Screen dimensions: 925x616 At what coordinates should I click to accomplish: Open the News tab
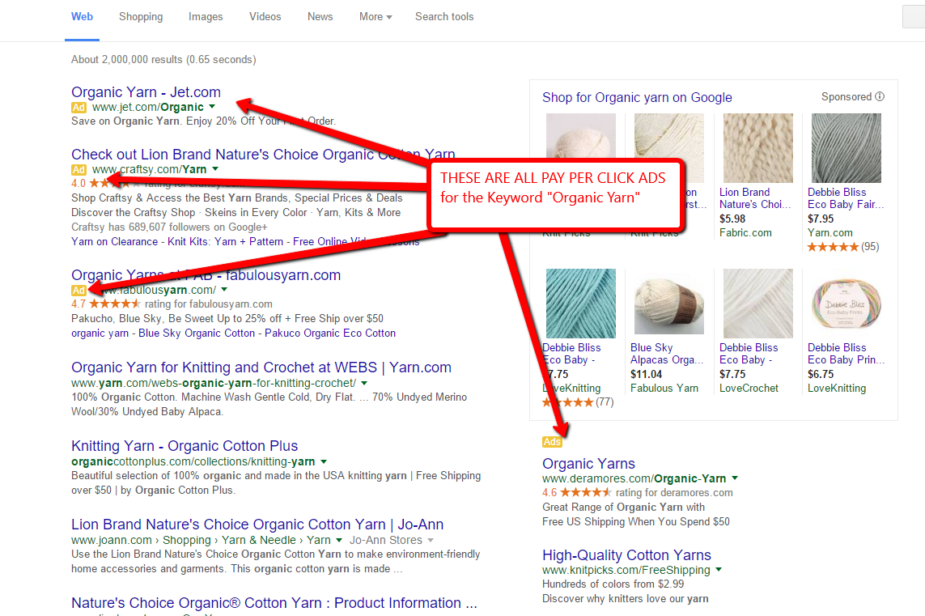320,17
